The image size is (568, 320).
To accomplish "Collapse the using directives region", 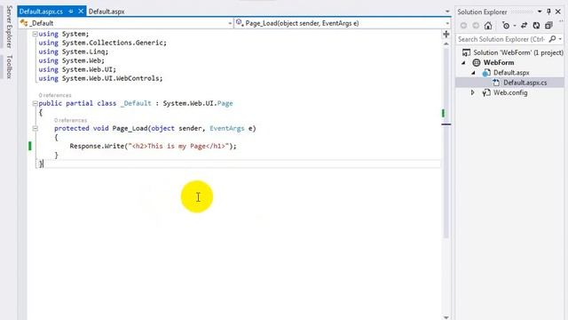I will [x=35, y=34].
